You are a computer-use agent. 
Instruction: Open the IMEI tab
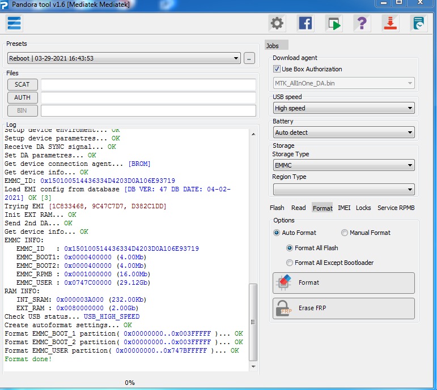click(x=344, y=208)
